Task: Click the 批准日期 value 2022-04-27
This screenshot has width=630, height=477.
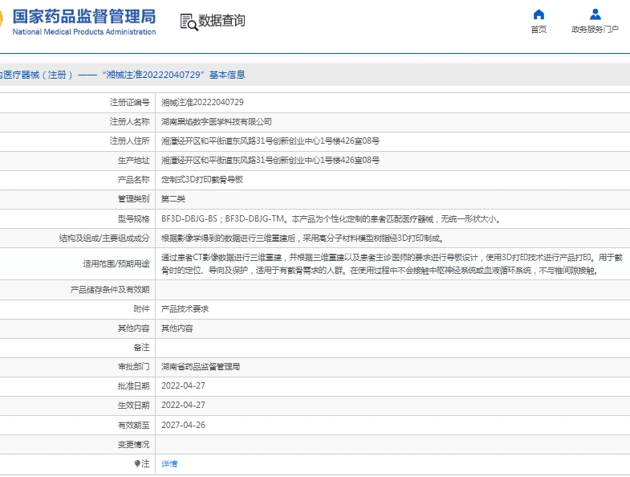Action: point(183,386)
